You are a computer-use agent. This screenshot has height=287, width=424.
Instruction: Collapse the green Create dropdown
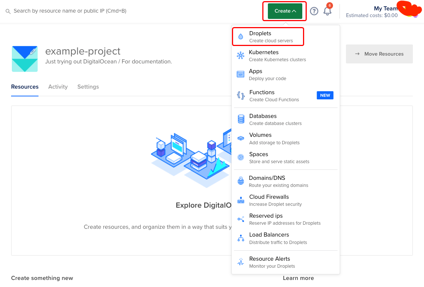(x=285, y=11)
